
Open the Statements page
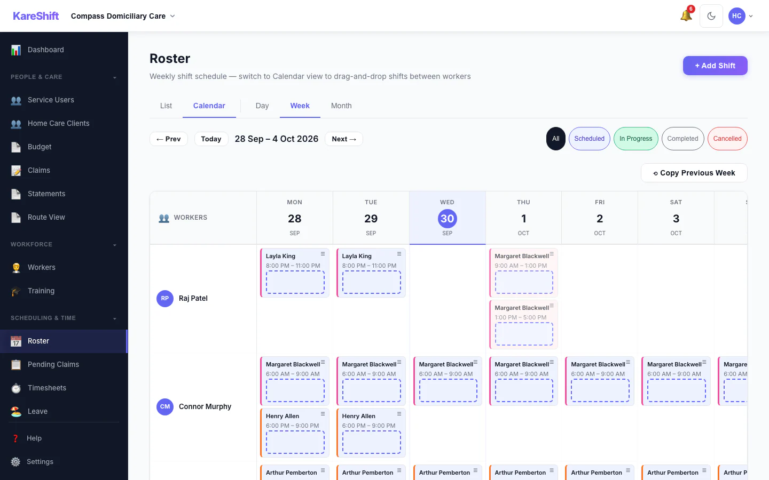click(64, 194)
